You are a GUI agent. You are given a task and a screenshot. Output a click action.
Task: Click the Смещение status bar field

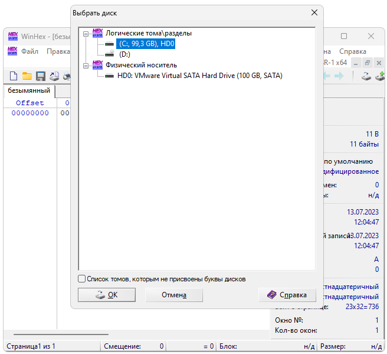(133, 346)
